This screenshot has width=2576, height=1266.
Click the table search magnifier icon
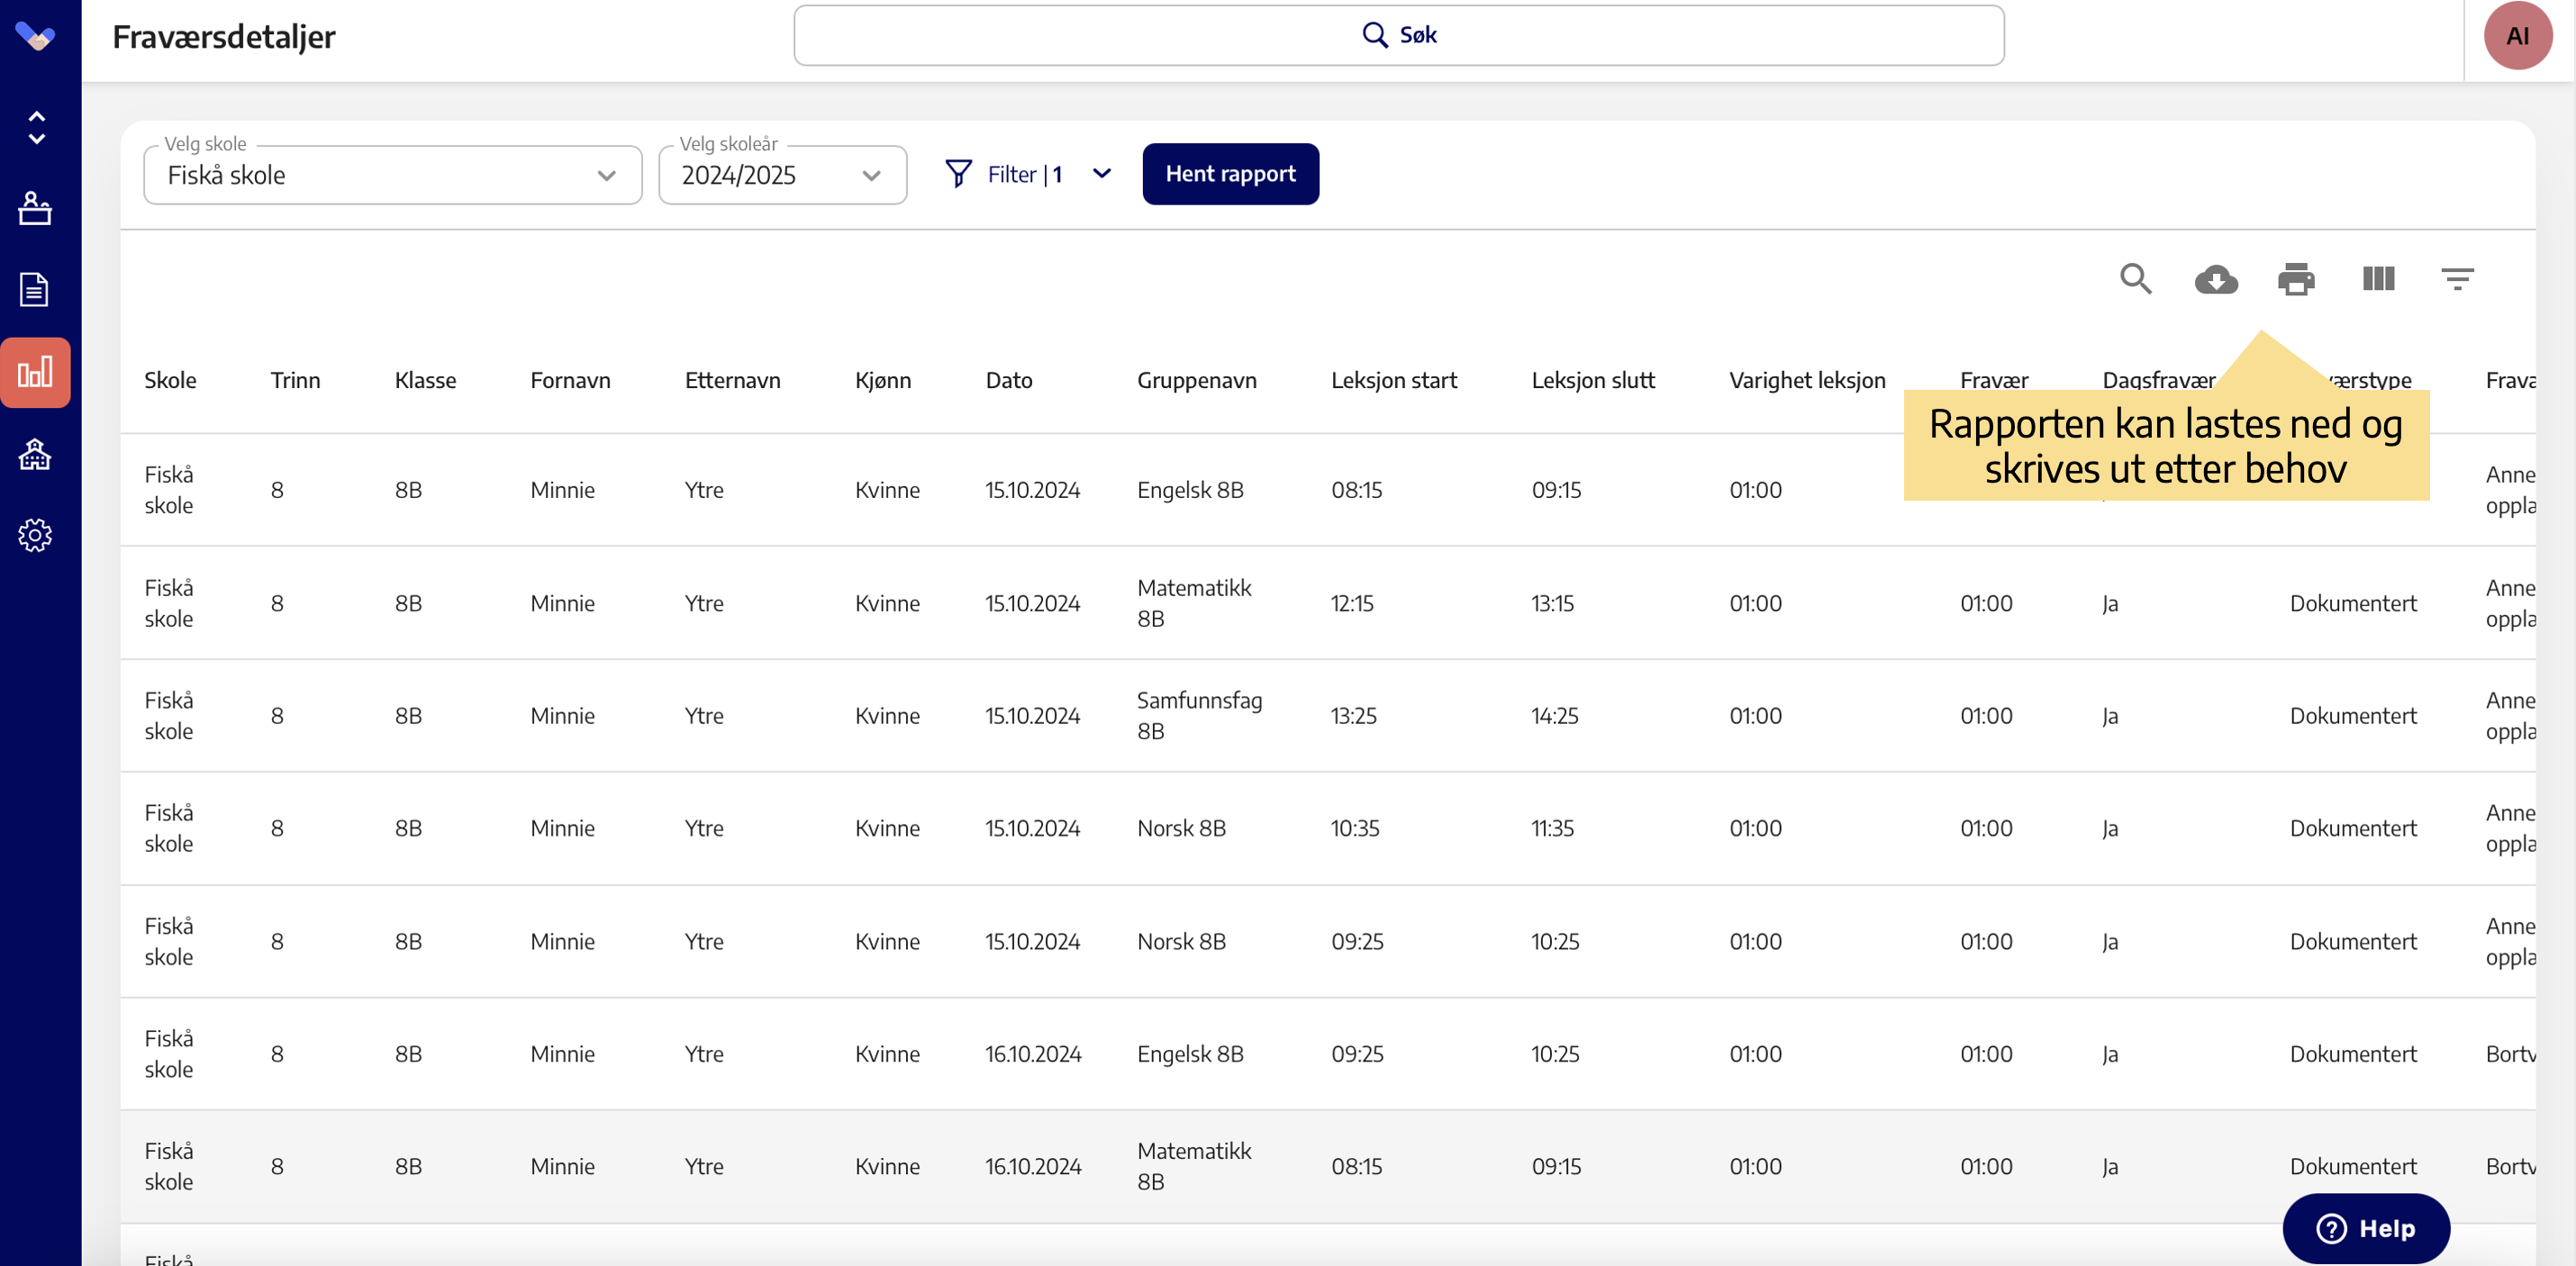(x=2135, y=279)
